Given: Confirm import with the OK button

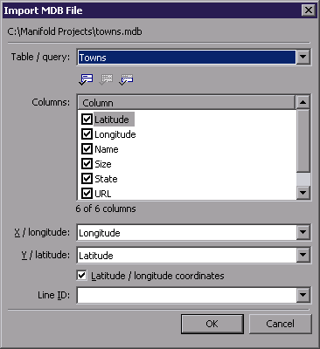Looking at the screenshot, I should (212, 324).
